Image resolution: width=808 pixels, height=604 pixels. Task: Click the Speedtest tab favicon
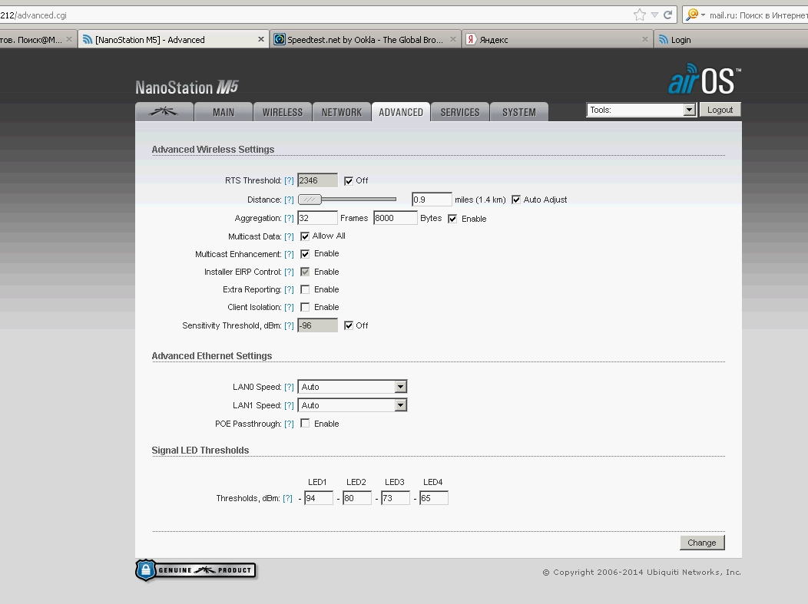coord(280,39)
